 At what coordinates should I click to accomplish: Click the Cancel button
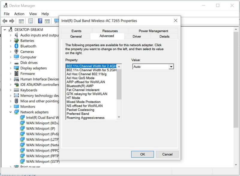(x=167, y=154)
